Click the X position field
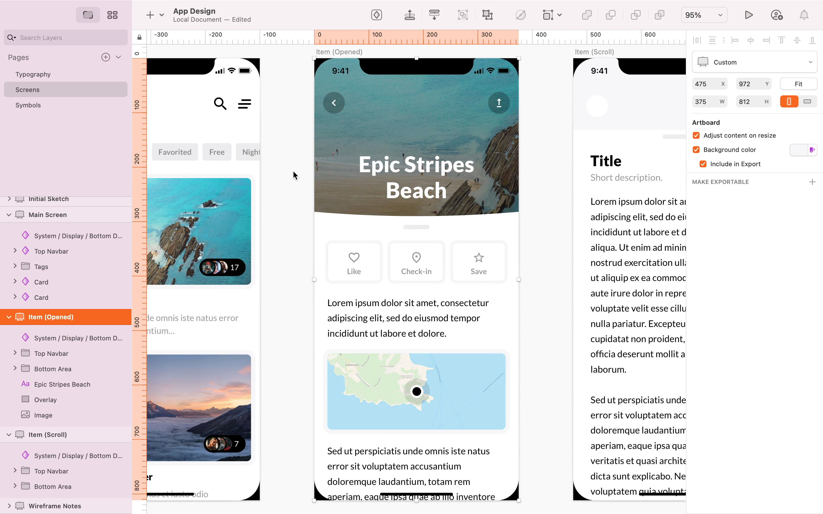 click(x=710, y=84)
